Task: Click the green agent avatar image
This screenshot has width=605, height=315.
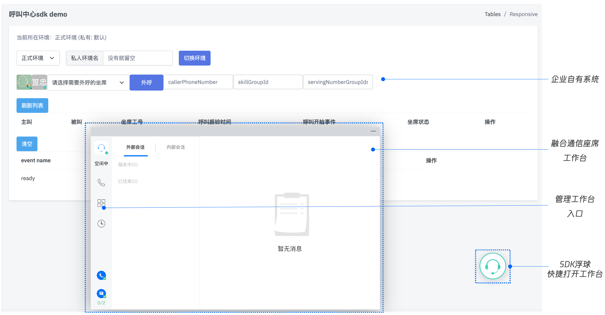Action: pyautogui.click(x=24, y=82)
